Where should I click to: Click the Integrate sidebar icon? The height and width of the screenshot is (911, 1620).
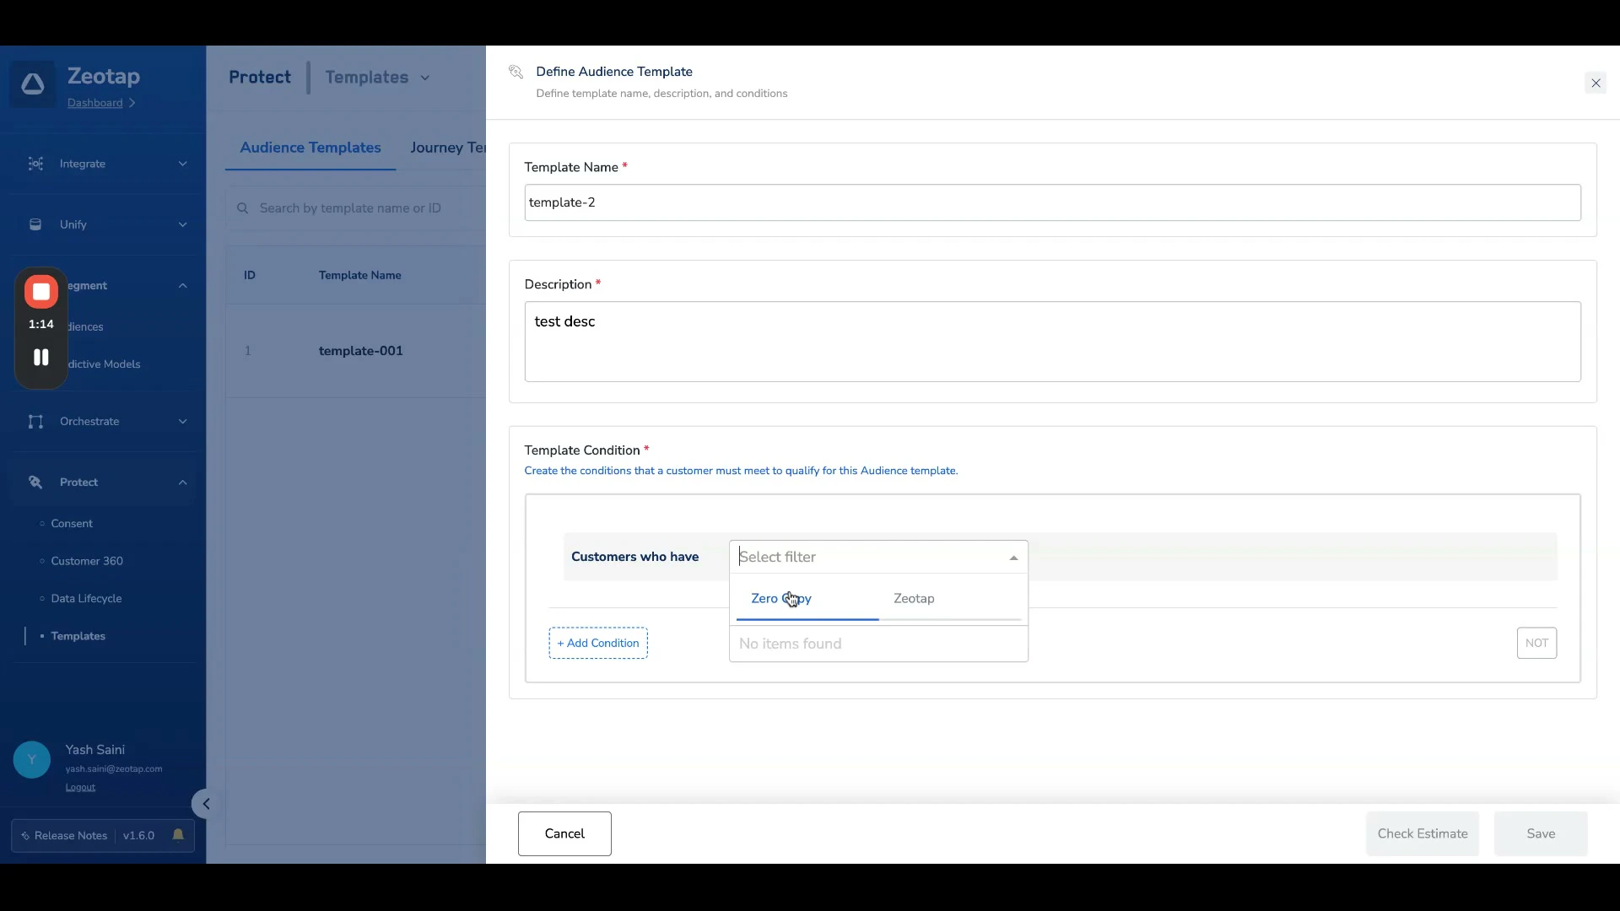pos(35,164)
